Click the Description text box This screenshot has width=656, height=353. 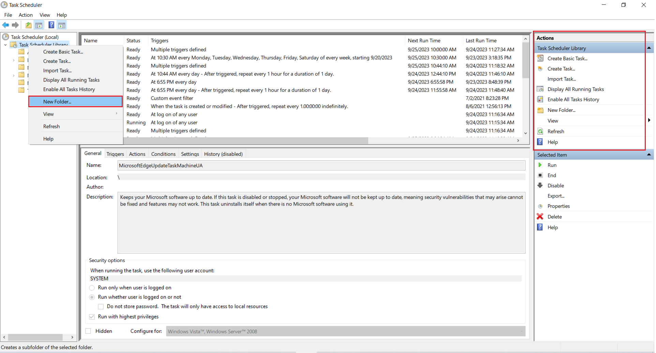click(321, 223)
